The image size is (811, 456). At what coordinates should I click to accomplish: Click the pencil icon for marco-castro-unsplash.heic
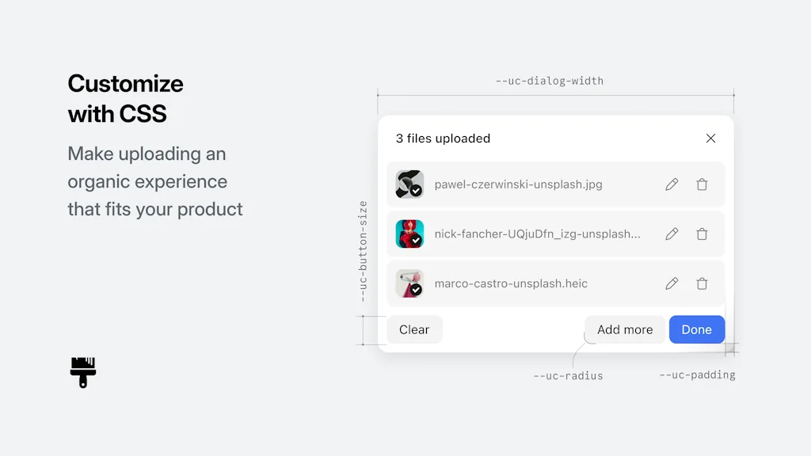(672, 283)
